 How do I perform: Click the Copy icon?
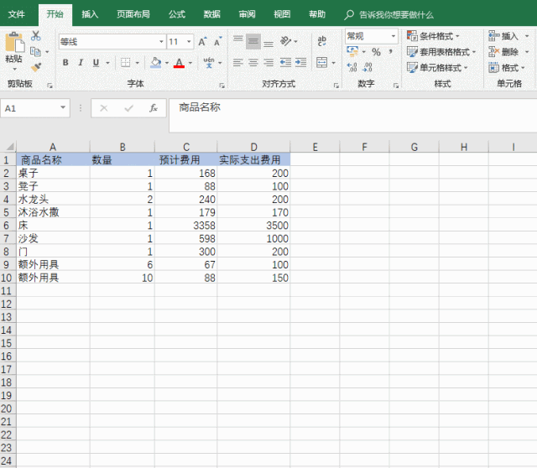(x=35, y=52)
